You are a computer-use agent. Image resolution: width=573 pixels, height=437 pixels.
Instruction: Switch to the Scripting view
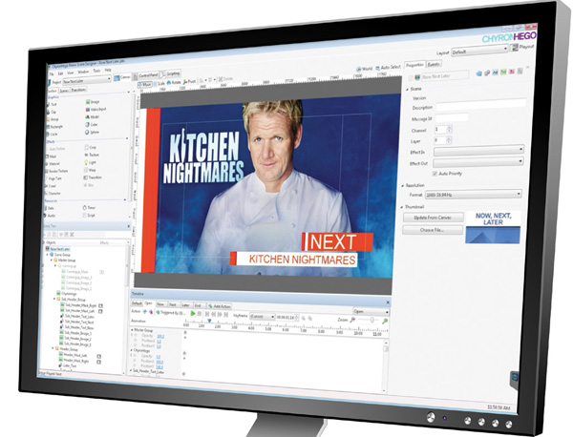click(170, 73)
